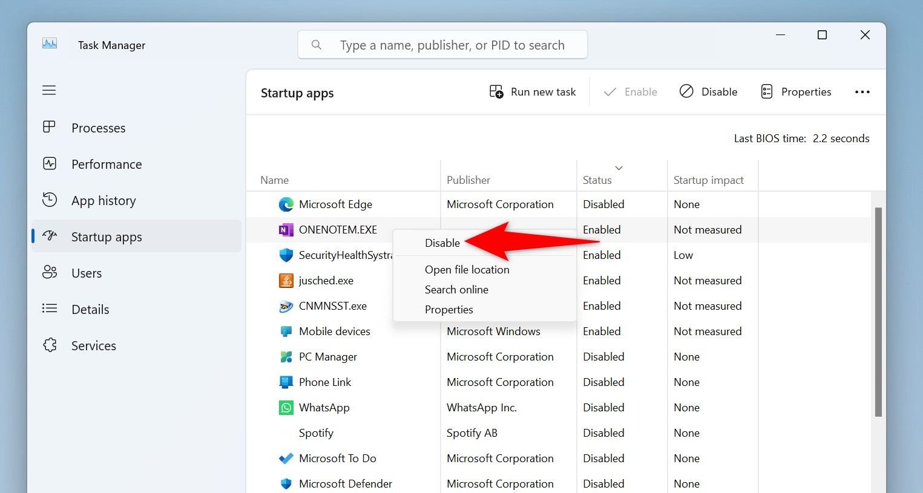Click the vertical scrollbar thumb of the startup list

tap(878, 312)
